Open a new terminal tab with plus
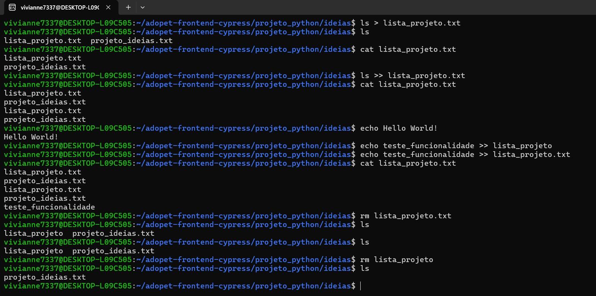 pos(128,7)
